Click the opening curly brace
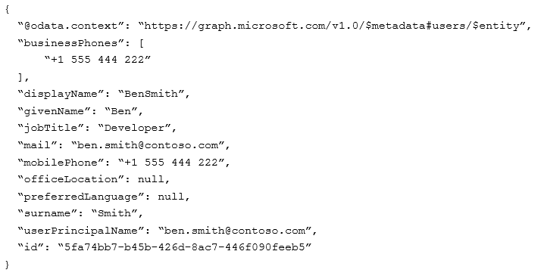The image size is (544, 276). tap(8, 10)
